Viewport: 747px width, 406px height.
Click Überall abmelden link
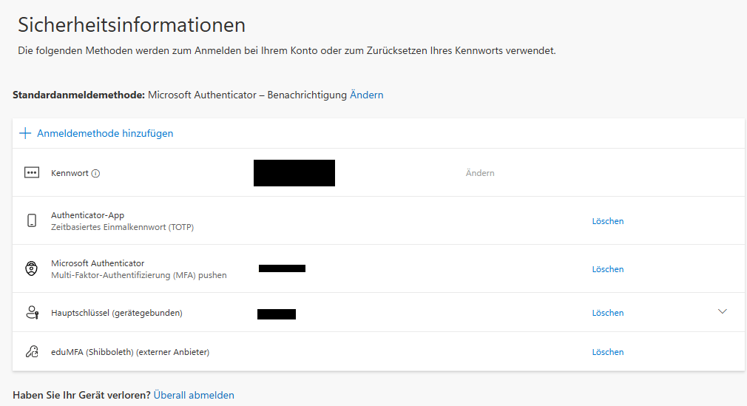click(x=194, y=395)
